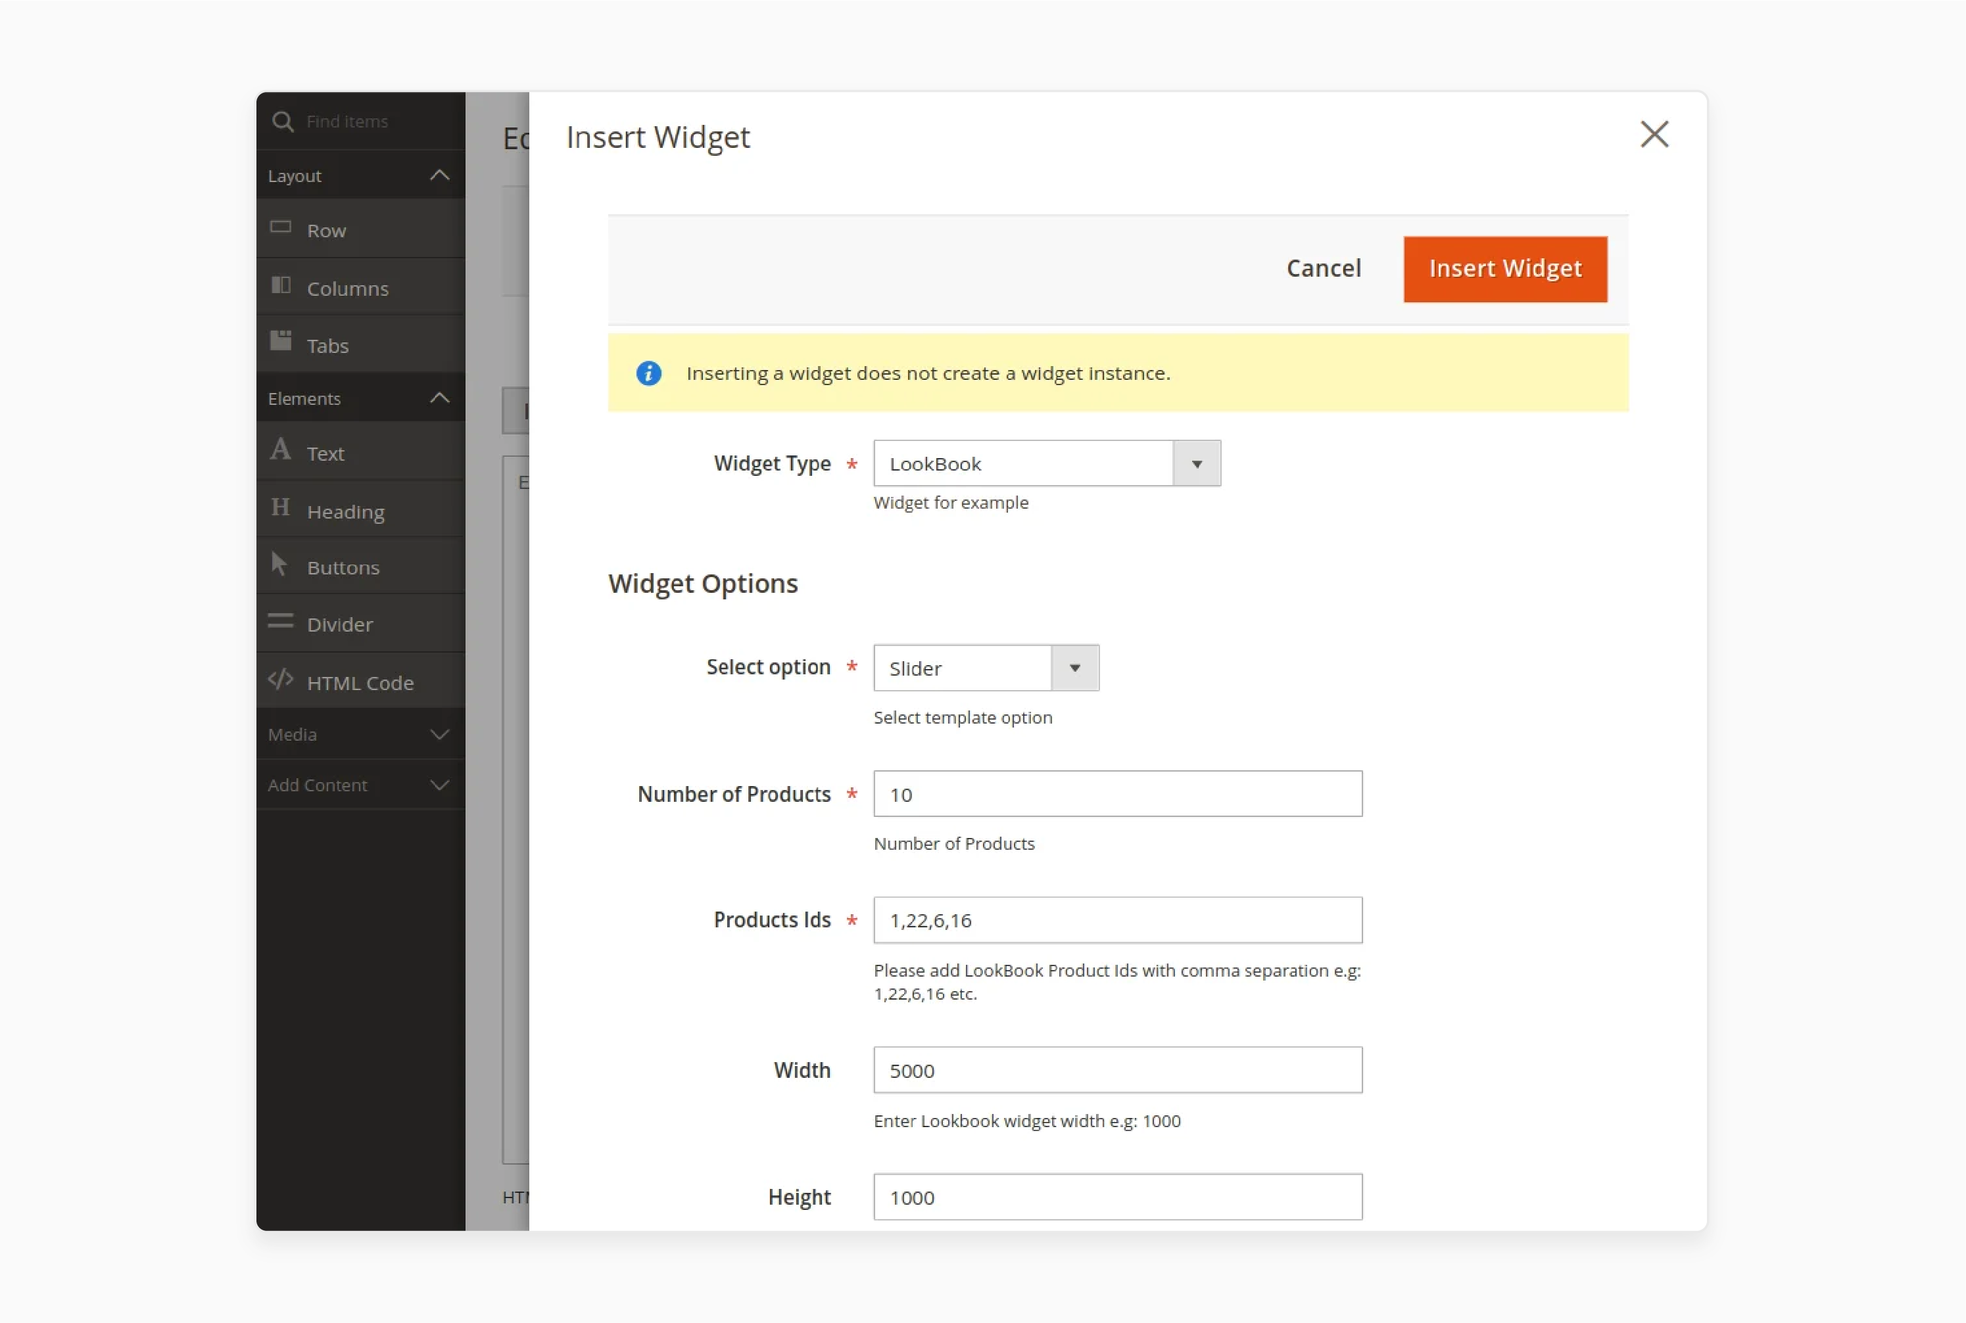Viewport: 1966px width, 1323px height.
Task: Select the Row label in Layout
Action: 327,231
